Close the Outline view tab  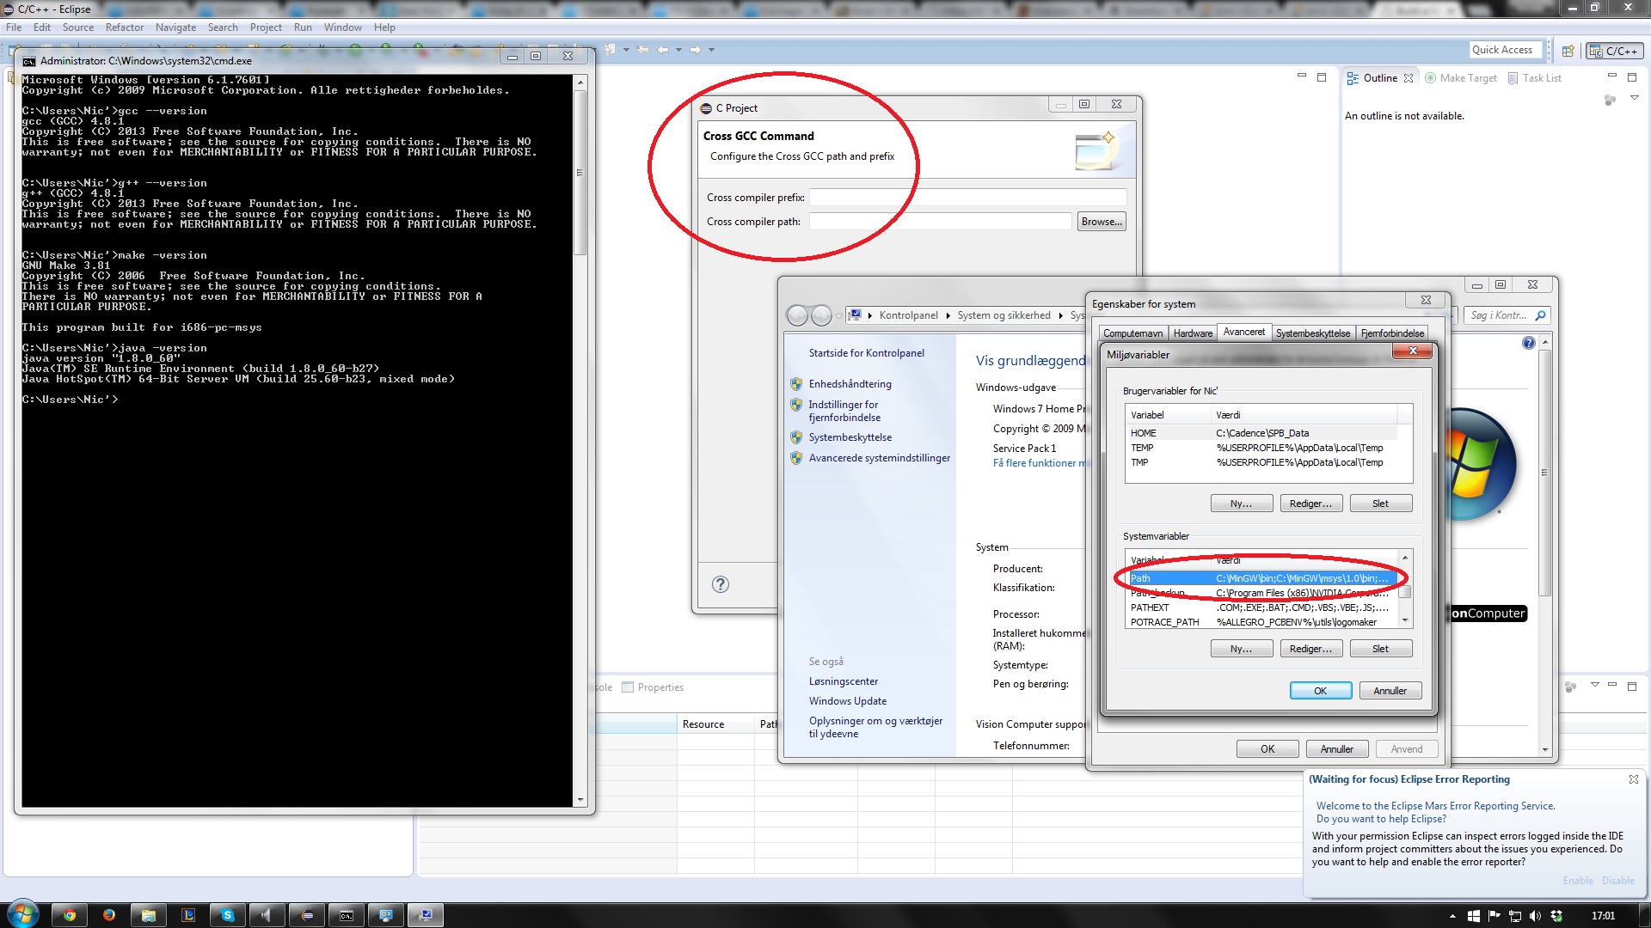pos(1409,78)
